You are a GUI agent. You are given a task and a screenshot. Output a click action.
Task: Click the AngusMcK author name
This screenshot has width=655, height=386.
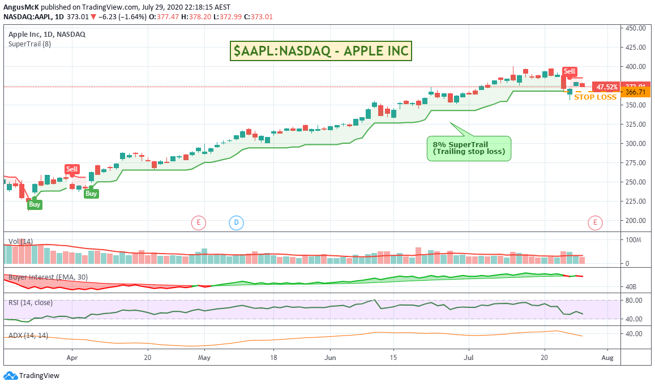tap(21, 7)
